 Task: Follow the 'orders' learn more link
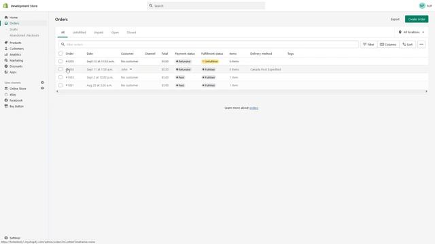[254, 108]
